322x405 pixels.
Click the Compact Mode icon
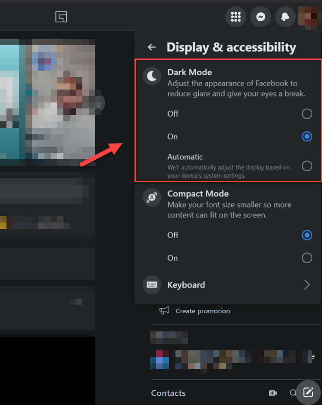152,198
